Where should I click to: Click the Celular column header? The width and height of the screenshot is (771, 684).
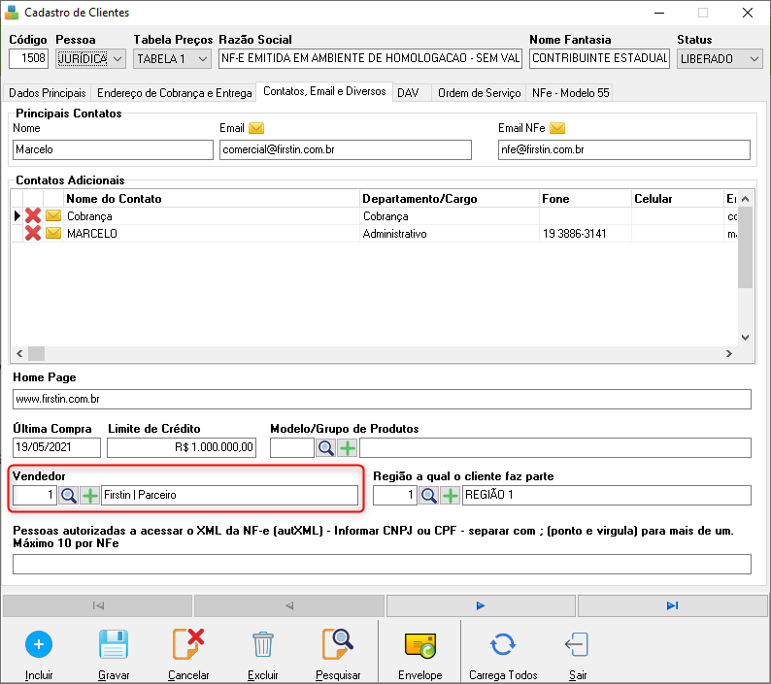tap(678, 199)
